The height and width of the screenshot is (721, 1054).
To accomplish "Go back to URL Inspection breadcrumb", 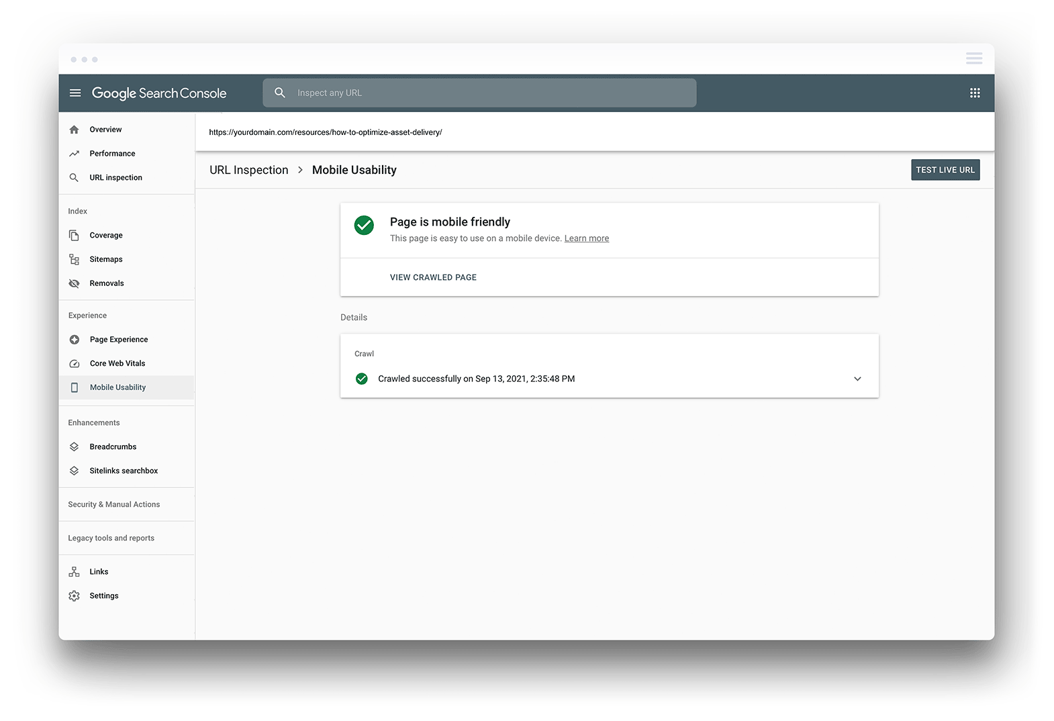I will [249, 170].
